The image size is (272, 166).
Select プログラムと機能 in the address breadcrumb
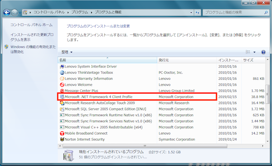pos(108,12)
